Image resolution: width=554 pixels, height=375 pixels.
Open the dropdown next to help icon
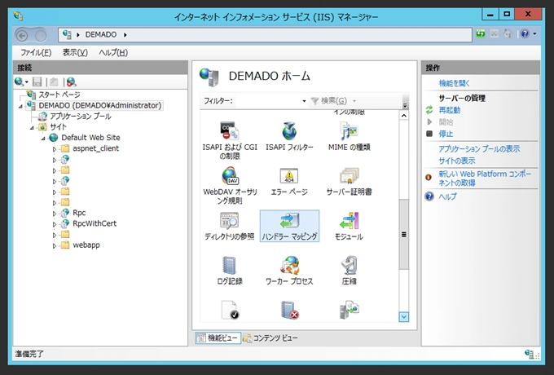(x=534, y=34)
